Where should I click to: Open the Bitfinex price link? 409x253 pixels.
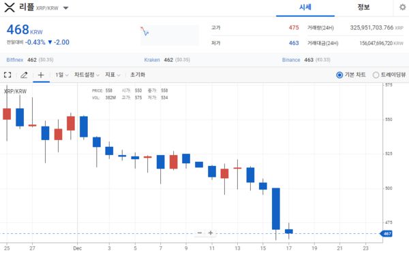[x=15, y=60]
